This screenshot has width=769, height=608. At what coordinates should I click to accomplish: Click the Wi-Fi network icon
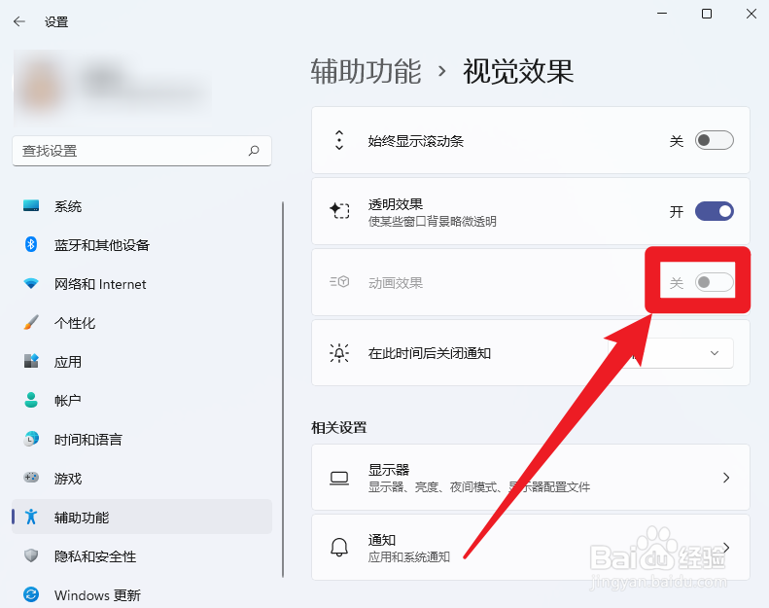[x=31, y=284]
